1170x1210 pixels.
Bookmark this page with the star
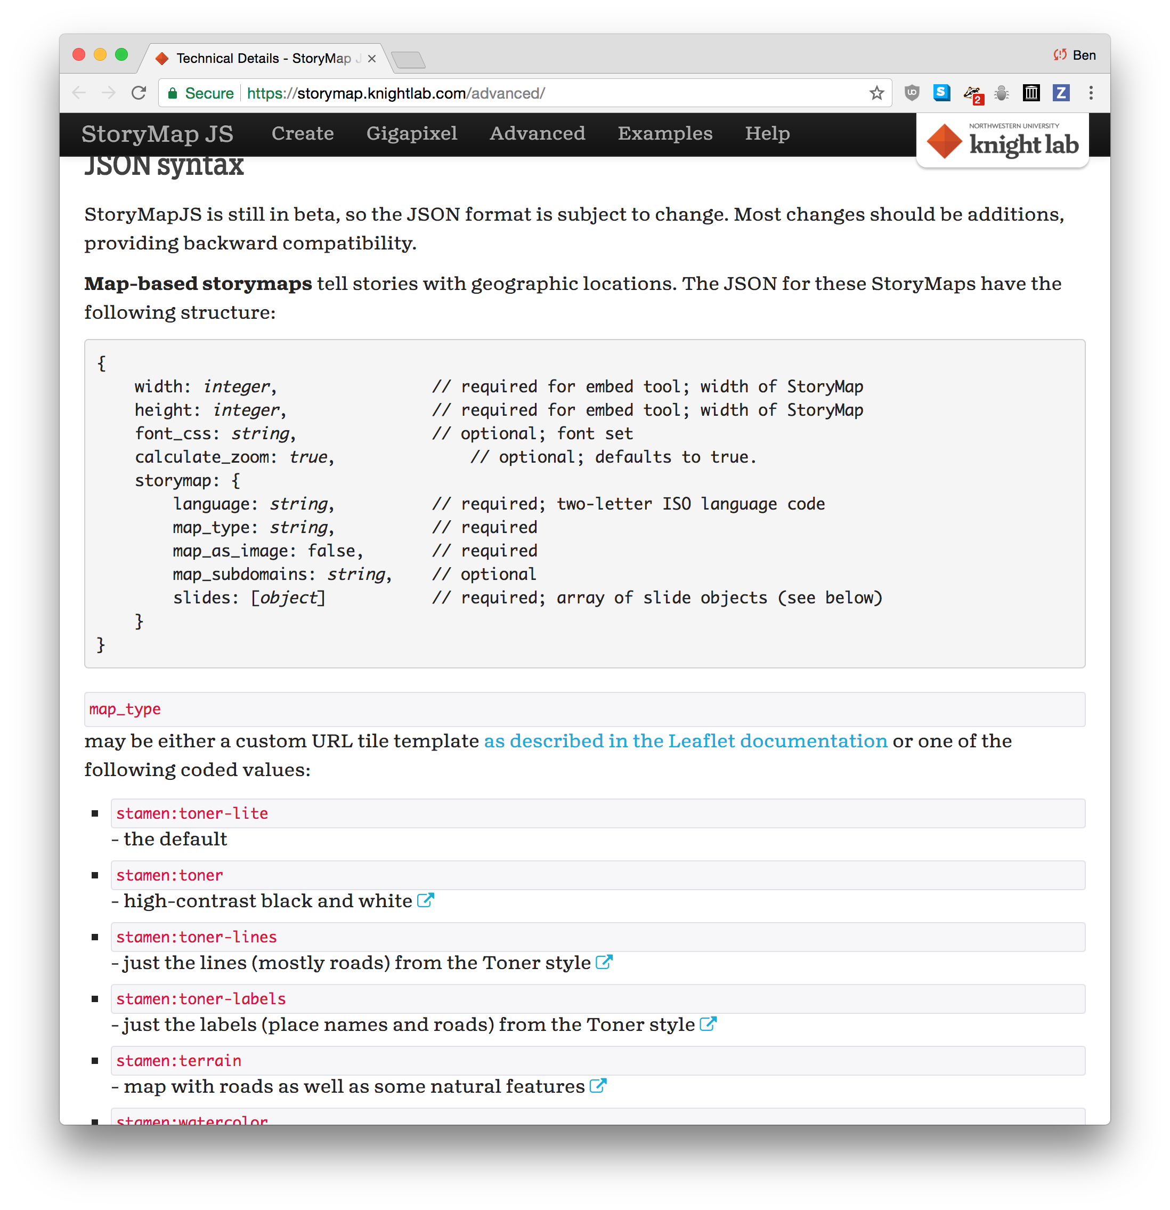click(x=876, y=93)
